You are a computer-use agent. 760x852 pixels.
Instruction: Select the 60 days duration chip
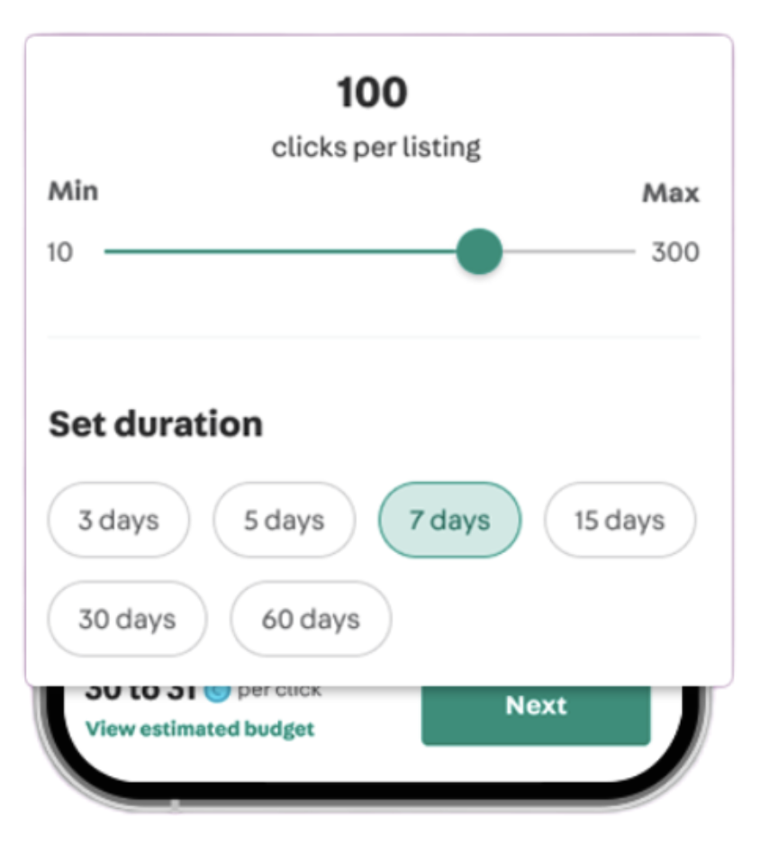311,620
